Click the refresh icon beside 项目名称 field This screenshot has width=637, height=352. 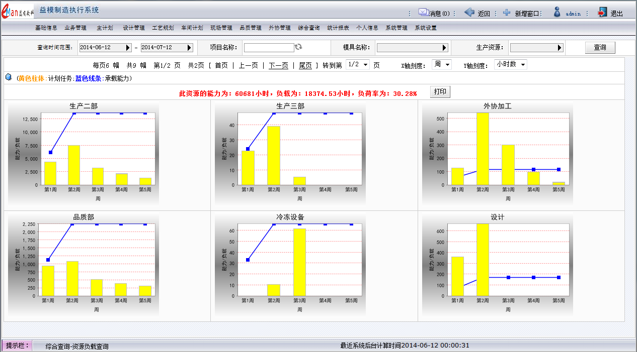point(299,47)
